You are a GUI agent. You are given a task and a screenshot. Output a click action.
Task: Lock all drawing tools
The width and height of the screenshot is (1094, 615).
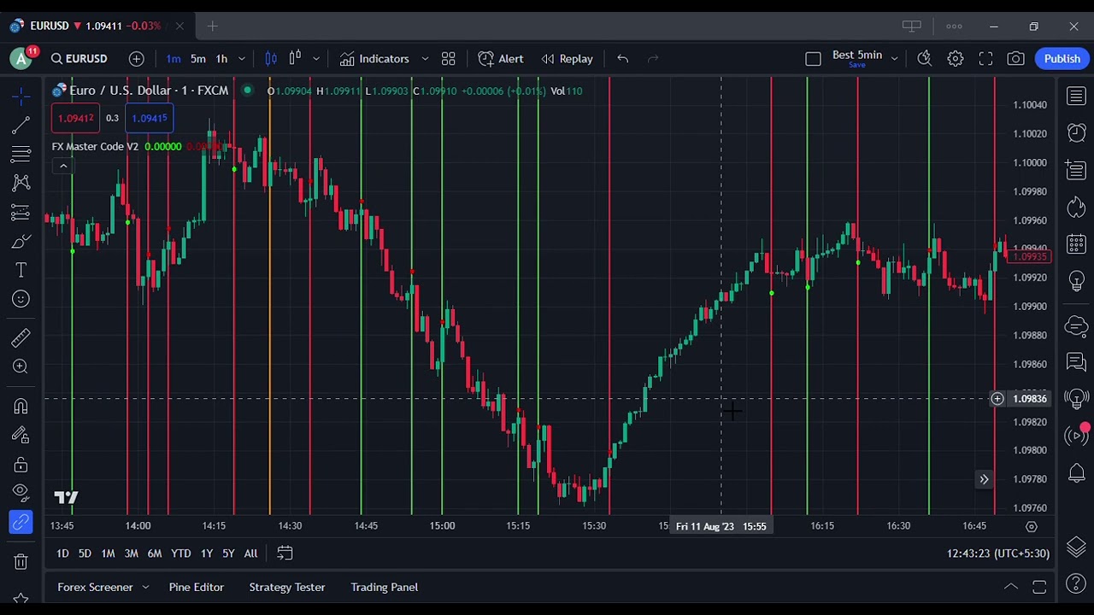[x=21, y=465]
